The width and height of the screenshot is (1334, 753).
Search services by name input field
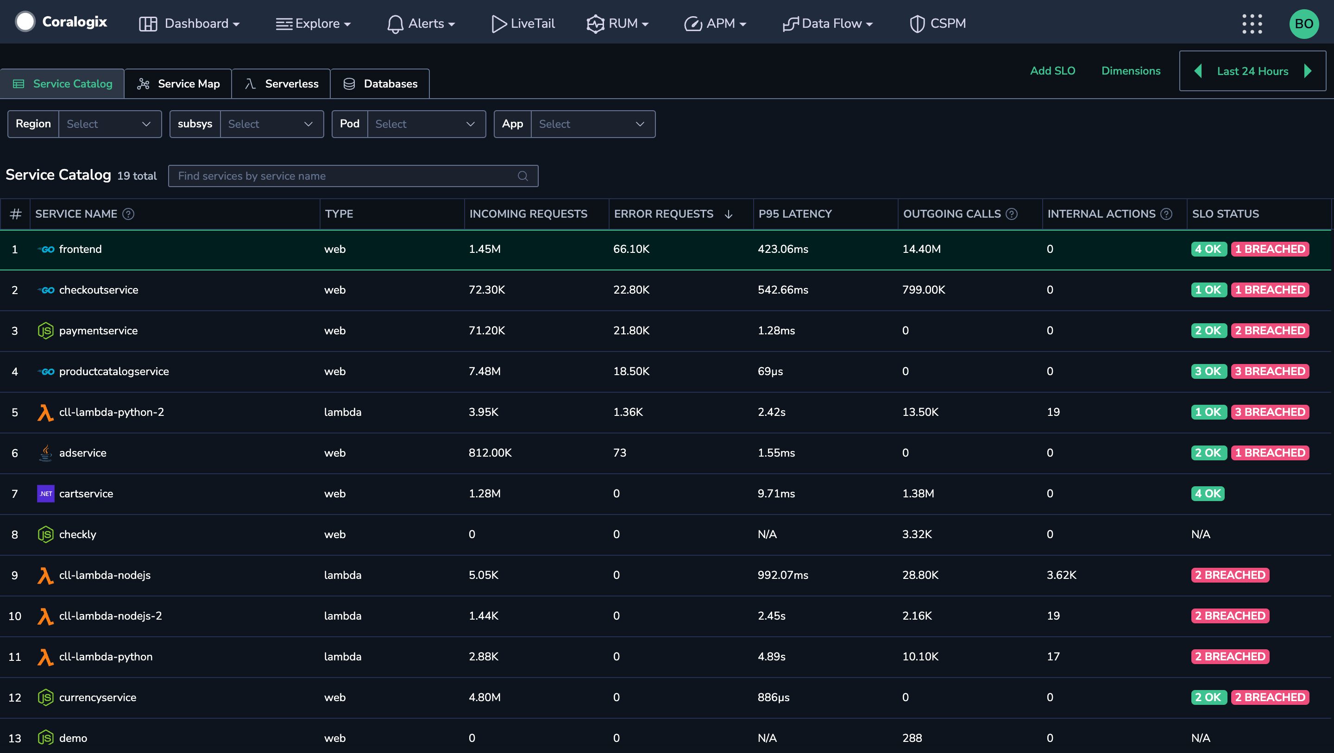(x=352, y=175)
